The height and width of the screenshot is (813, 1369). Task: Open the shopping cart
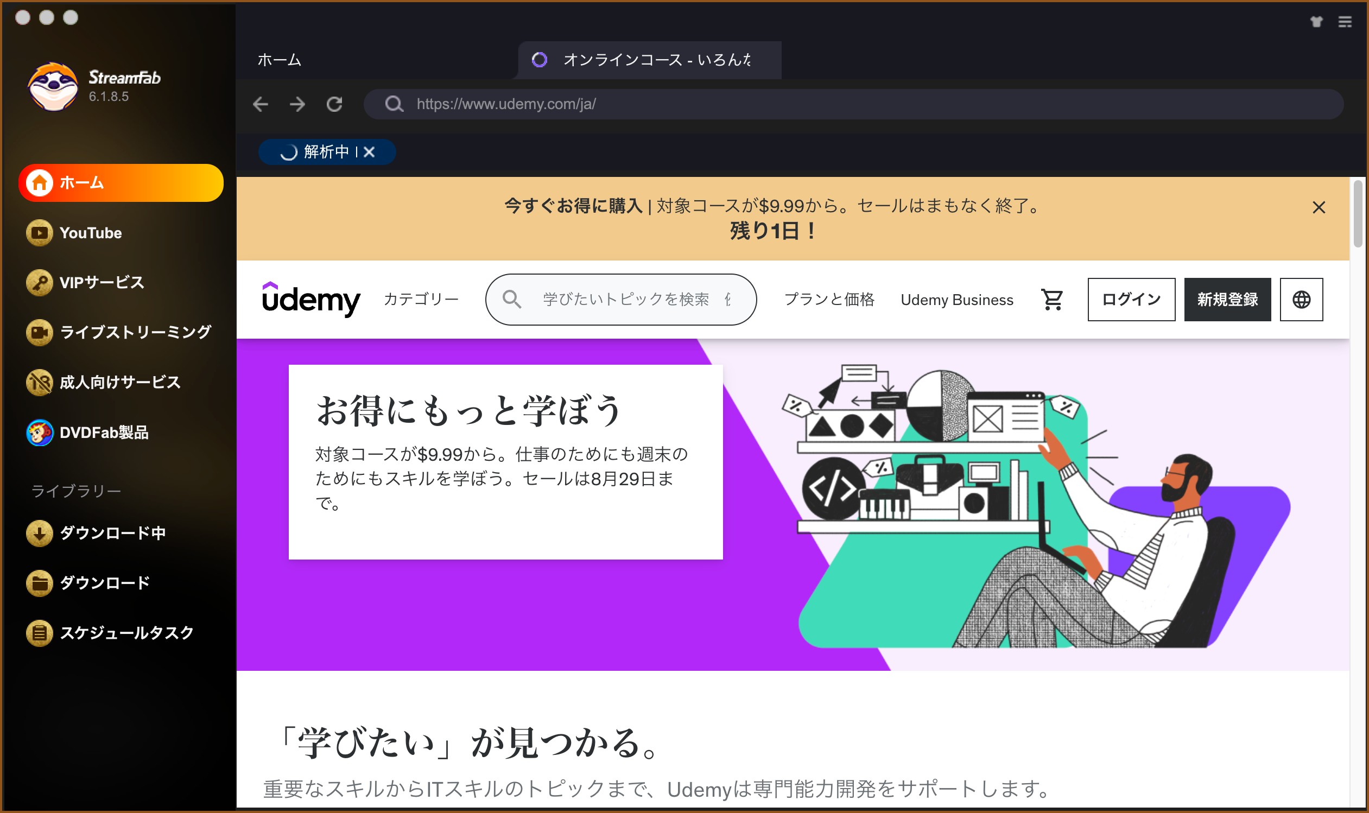1052,300
